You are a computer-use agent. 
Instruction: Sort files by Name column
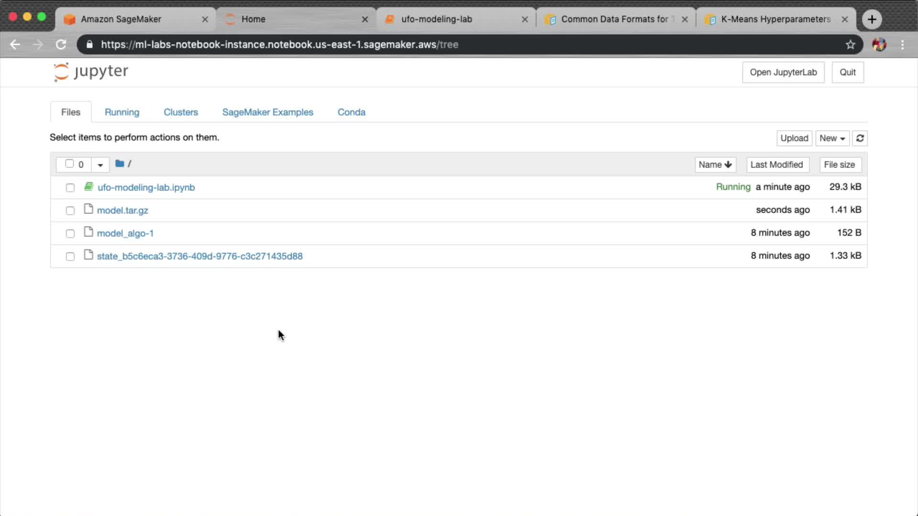(x=715, y=164)
